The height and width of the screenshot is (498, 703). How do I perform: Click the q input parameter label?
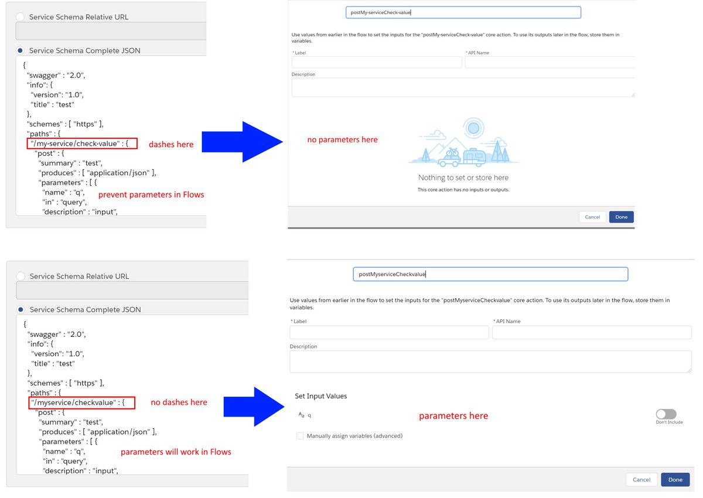click(x=309, y=415)
